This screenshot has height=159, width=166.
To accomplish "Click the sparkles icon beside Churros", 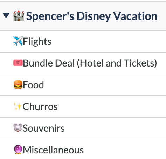I will pos(18,106).
